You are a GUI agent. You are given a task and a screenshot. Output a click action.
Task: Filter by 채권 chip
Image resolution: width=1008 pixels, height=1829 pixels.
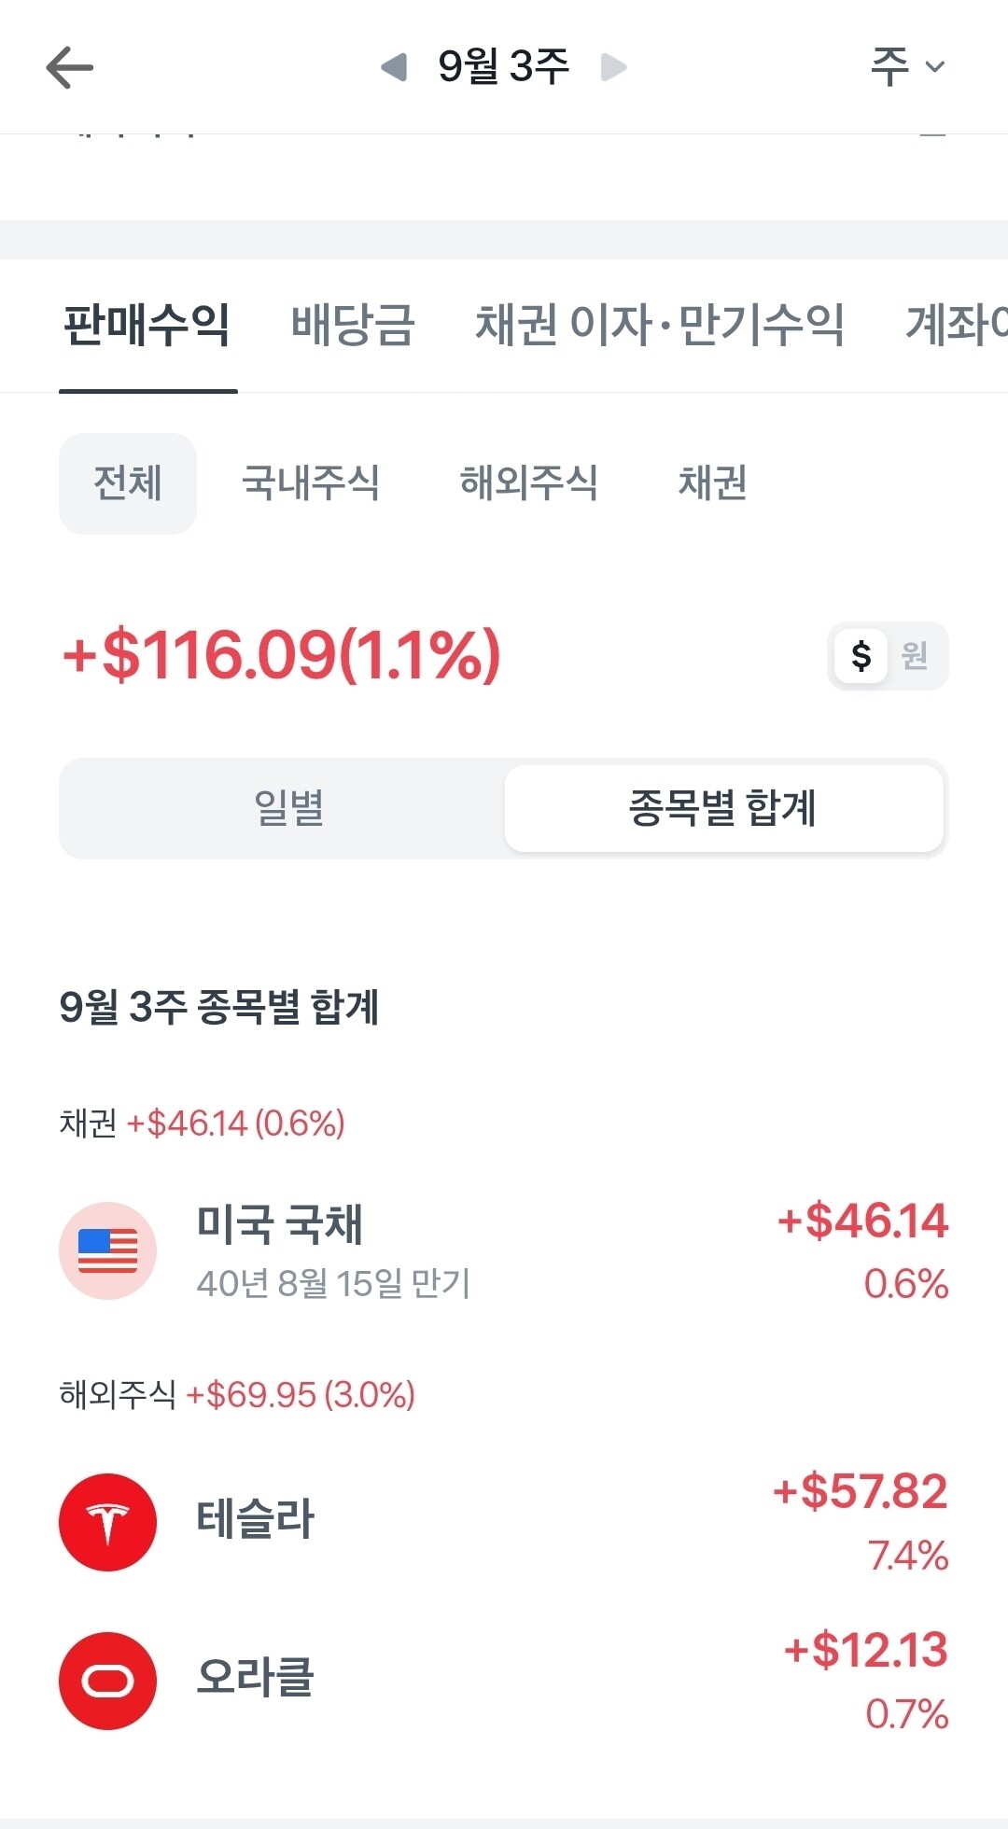(x=712, y=483)
